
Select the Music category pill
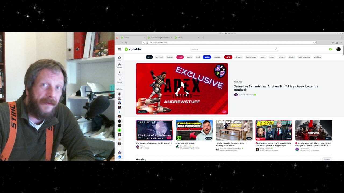coord(291,57)
